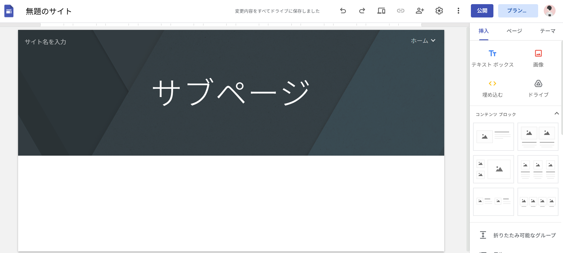Insert a 画像

click(538, 59)
